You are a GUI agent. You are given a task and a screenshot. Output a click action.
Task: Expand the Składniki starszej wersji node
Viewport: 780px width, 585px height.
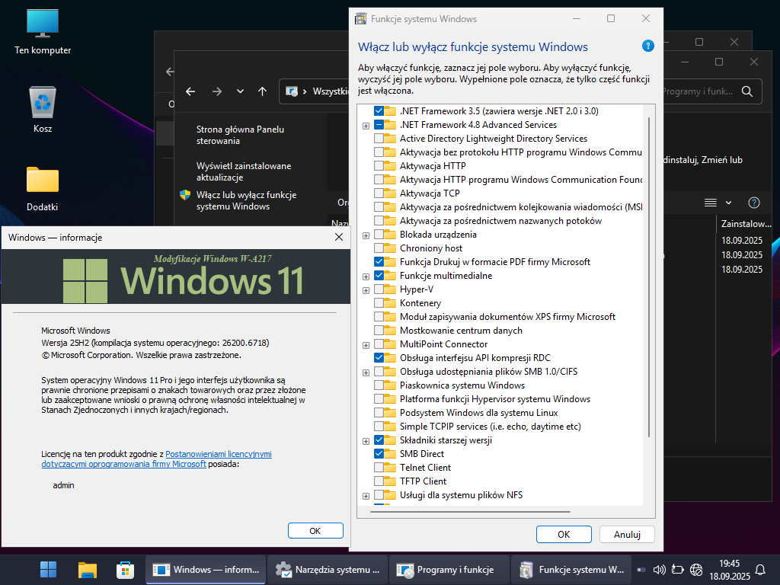click(366, 440)
